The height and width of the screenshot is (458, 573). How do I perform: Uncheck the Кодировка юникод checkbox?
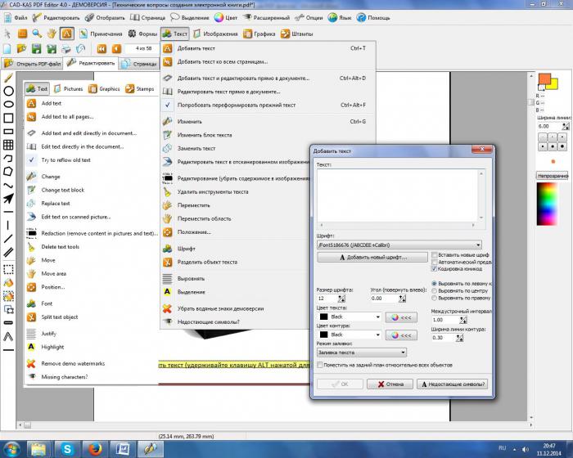click(x=434, y=268)
